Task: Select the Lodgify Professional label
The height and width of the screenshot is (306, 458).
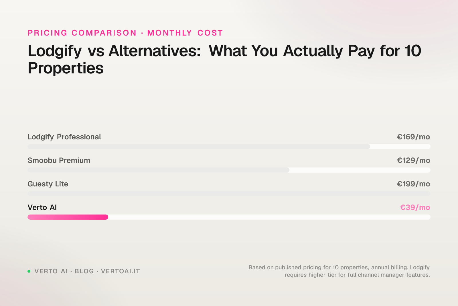Action: (64, 137)
